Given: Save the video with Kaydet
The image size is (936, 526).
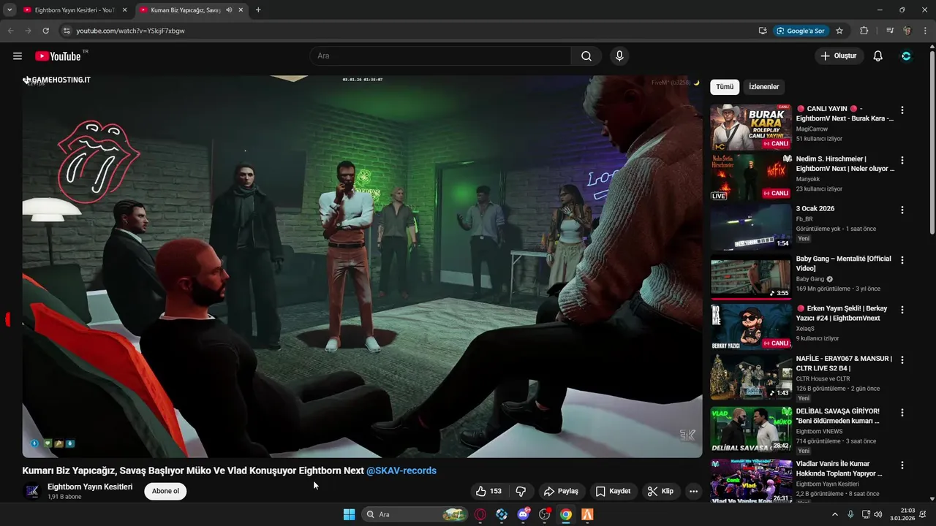Looking at the screenshot, I should pyautogui.click(x=613, y=491).
